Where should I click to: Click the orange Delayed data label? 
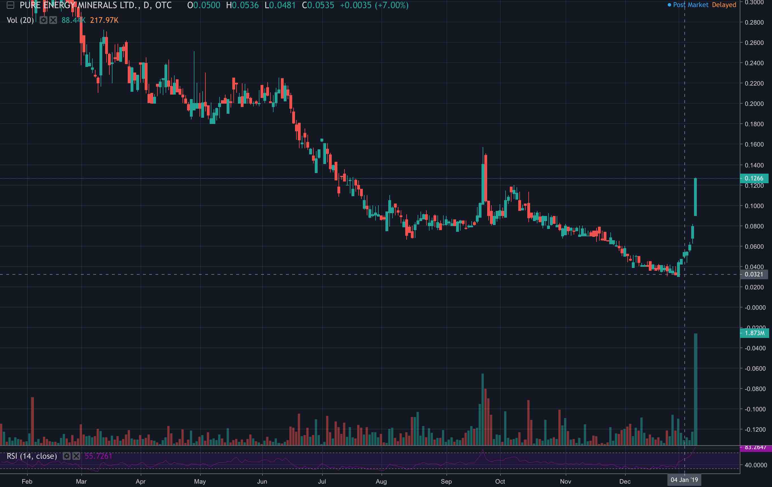[x=724, y=5]
